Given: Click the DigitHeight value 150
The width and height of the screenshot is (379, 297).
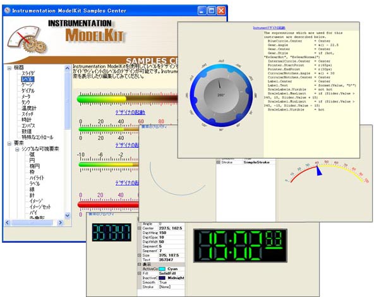Looking at the screenshot, I should (x=172, y=233).
